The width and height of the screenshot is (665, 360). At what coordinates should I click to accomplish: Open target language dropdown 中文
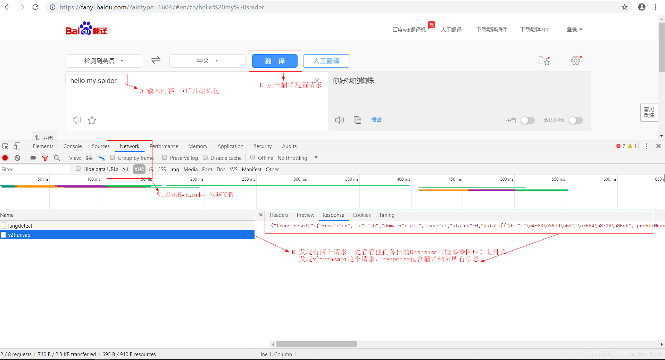(x=207, y=61)
